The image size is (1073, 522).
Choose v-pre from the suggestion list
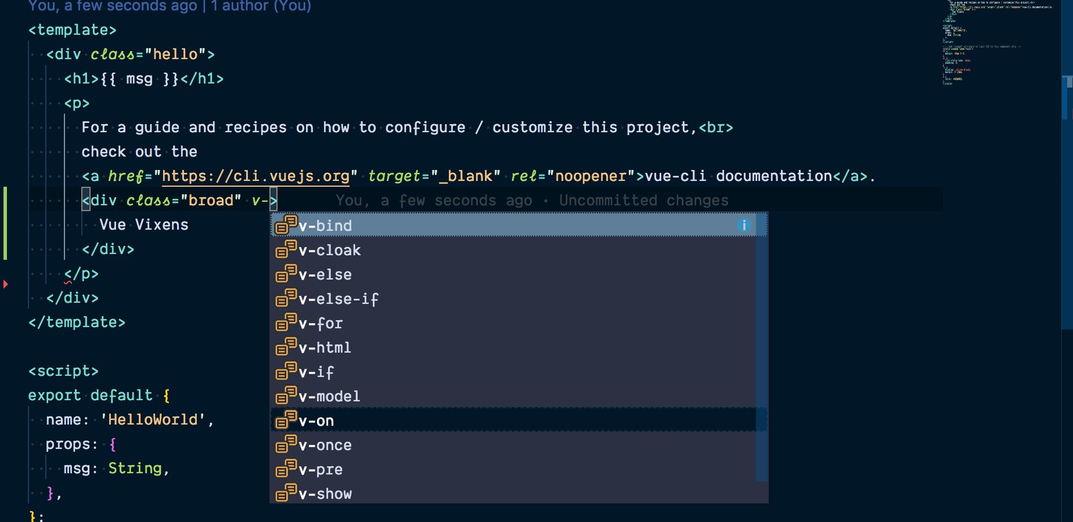pos(321,470)
